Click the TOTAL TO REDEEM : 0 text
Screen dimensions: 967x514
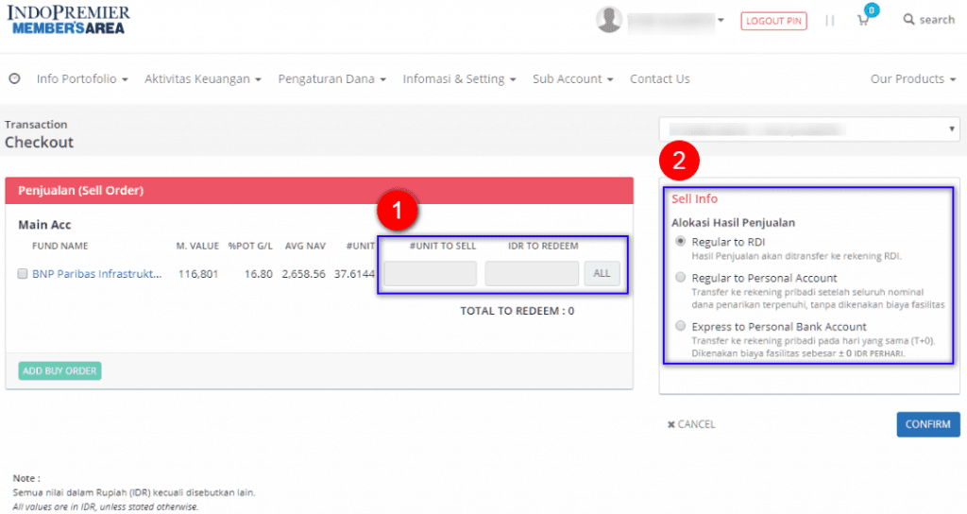click(x=517, y=311)
